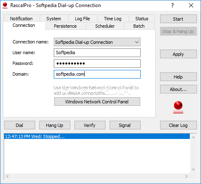Switch to the System tab
Image resolution: width=201 pixels, height=184 pixels.
54,19
